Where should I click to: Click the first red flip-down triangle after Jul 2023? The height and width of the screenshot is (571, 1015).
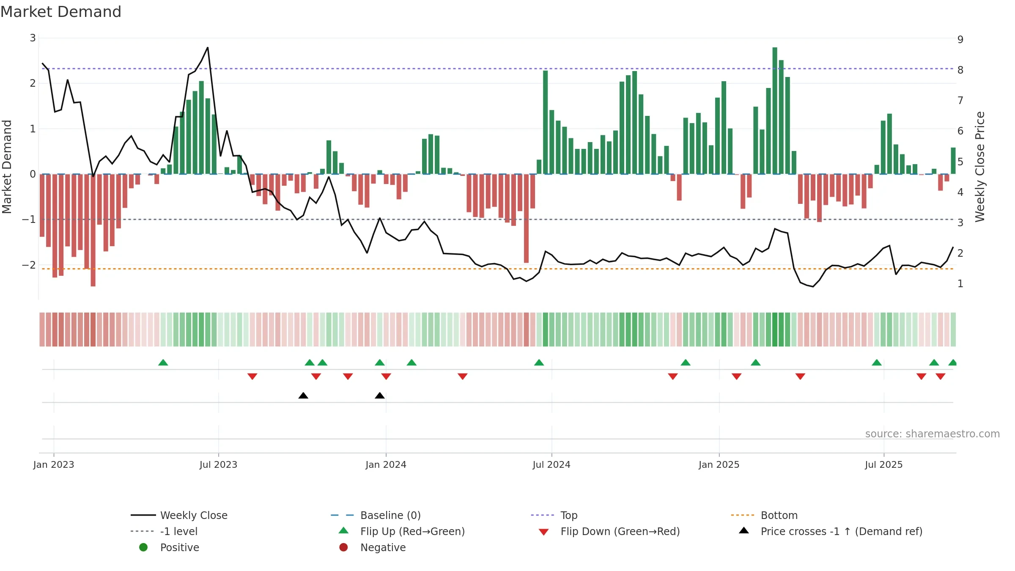tap(252, 376)
